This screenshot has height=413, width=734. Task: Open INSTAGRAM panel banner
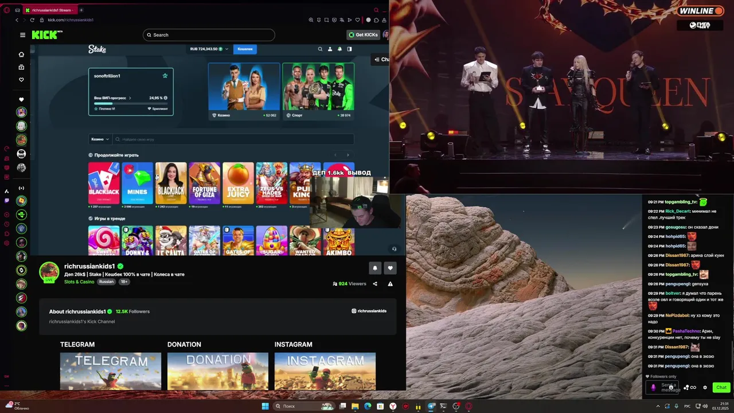pos(325,371)
